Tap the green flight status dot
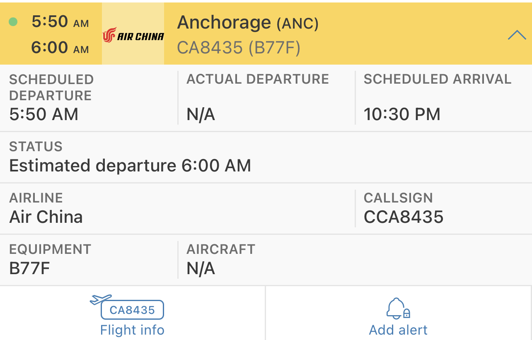 (13, 22)
